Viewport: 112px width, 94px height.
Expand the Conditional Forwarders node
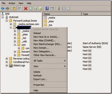[7, 62]
